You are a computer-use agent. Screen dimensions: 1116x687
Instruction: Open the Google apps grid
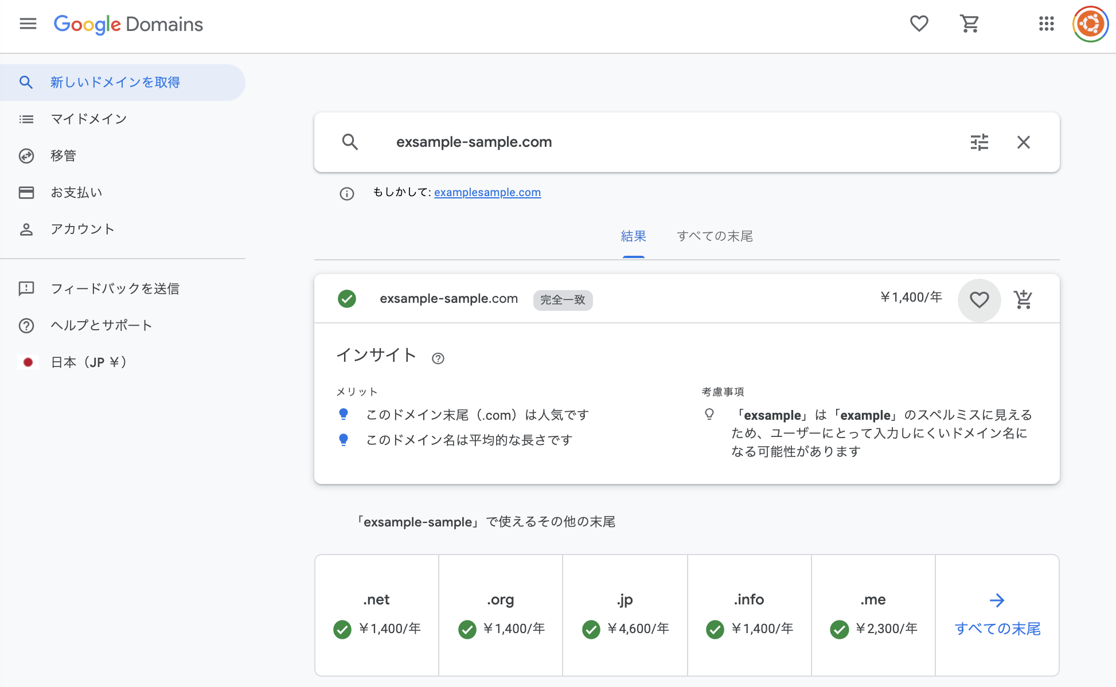point(1047,24)
